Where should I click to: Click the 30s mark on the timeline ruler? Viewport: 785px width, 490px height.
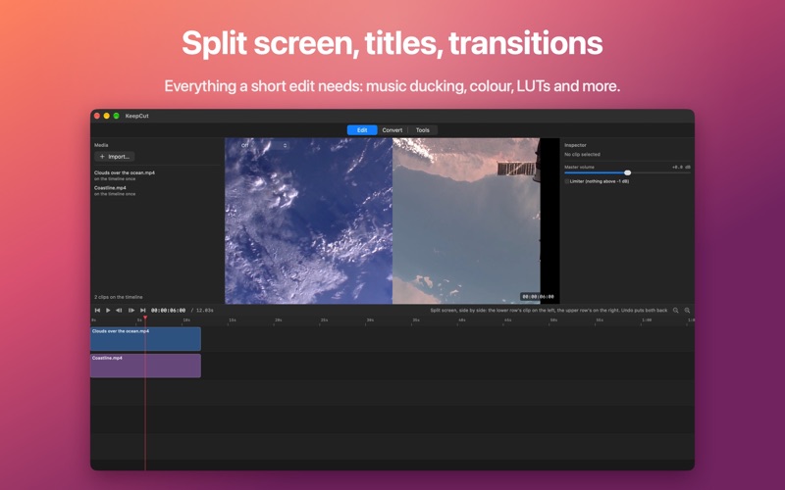click(x=370, y=320)
